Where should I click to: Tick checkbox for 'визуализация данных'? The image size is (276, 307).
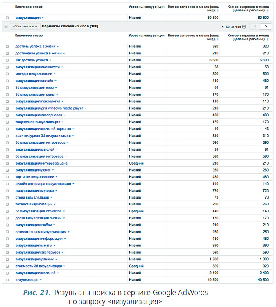[x=7, y=260]
